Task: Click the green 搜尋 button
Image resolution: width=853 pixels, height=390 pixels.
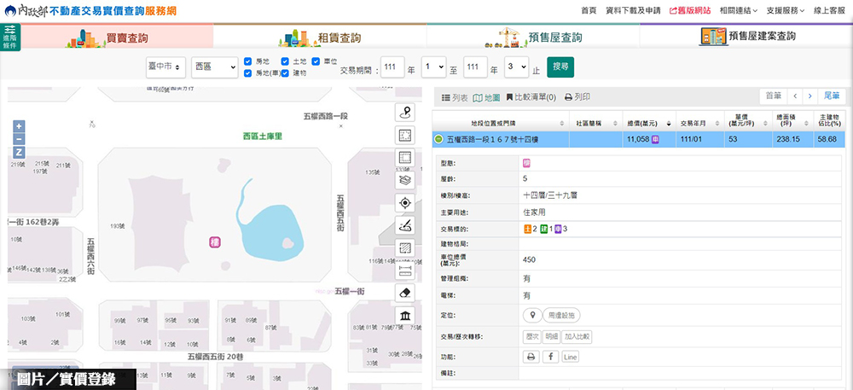Action: tap(560, 67)
